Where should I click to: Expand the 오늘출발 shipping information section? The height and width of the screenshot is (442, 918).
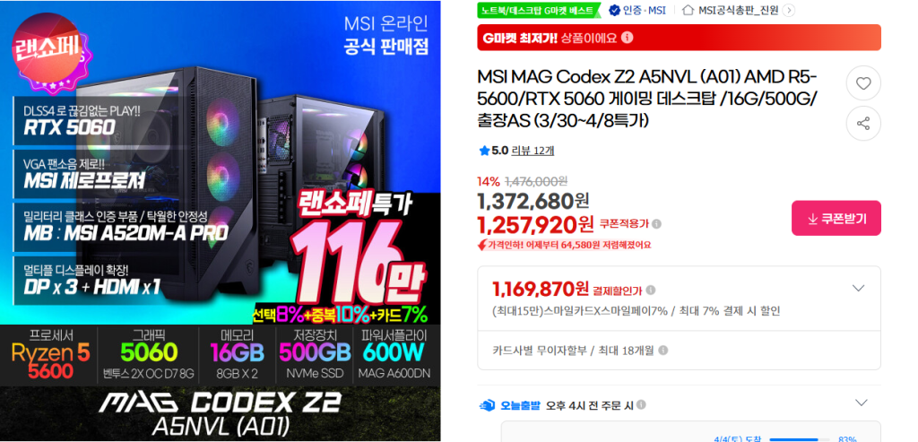[x=861, y=403]
